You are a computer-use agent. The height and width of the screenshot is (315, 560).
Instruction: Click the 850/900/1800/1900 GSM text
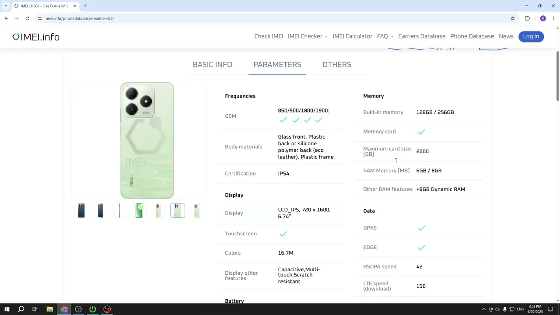point(303,111)
